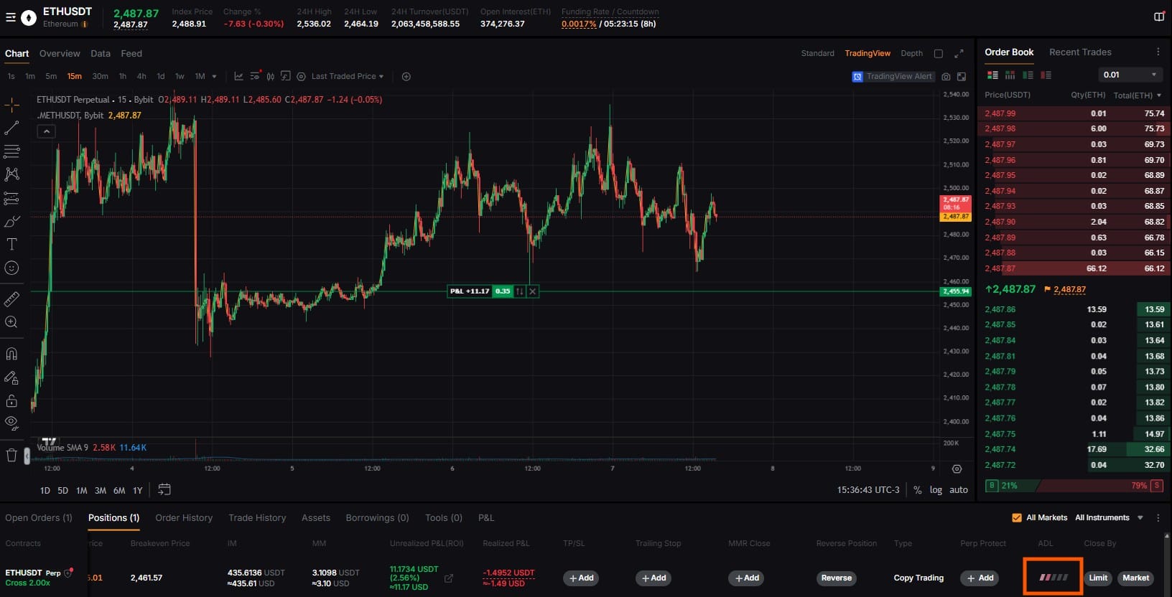Select the 1s chart interval
The height and width of the screenshot is (597, 1172).
pos(11,76)
